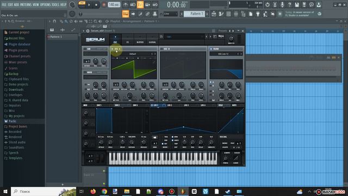Expand the Project bones folder
Image resolution: width=348 pixels, height=196 pixels.
[x=18, y=126]
